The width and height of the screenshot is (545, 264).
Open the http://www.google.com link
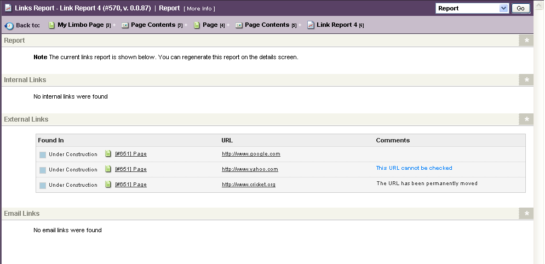point(251,154)
